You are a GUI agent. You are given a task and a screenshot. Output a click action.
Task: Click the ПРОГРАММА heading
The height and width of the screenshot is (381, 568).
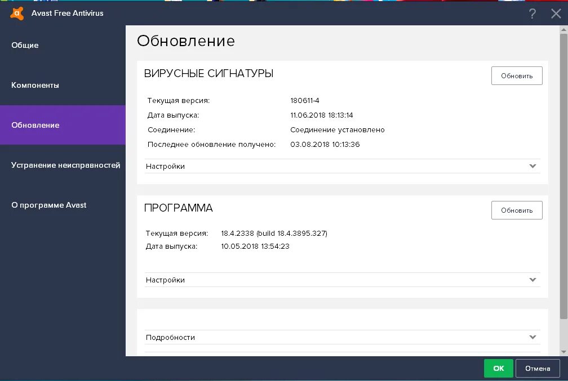point(178,208)
